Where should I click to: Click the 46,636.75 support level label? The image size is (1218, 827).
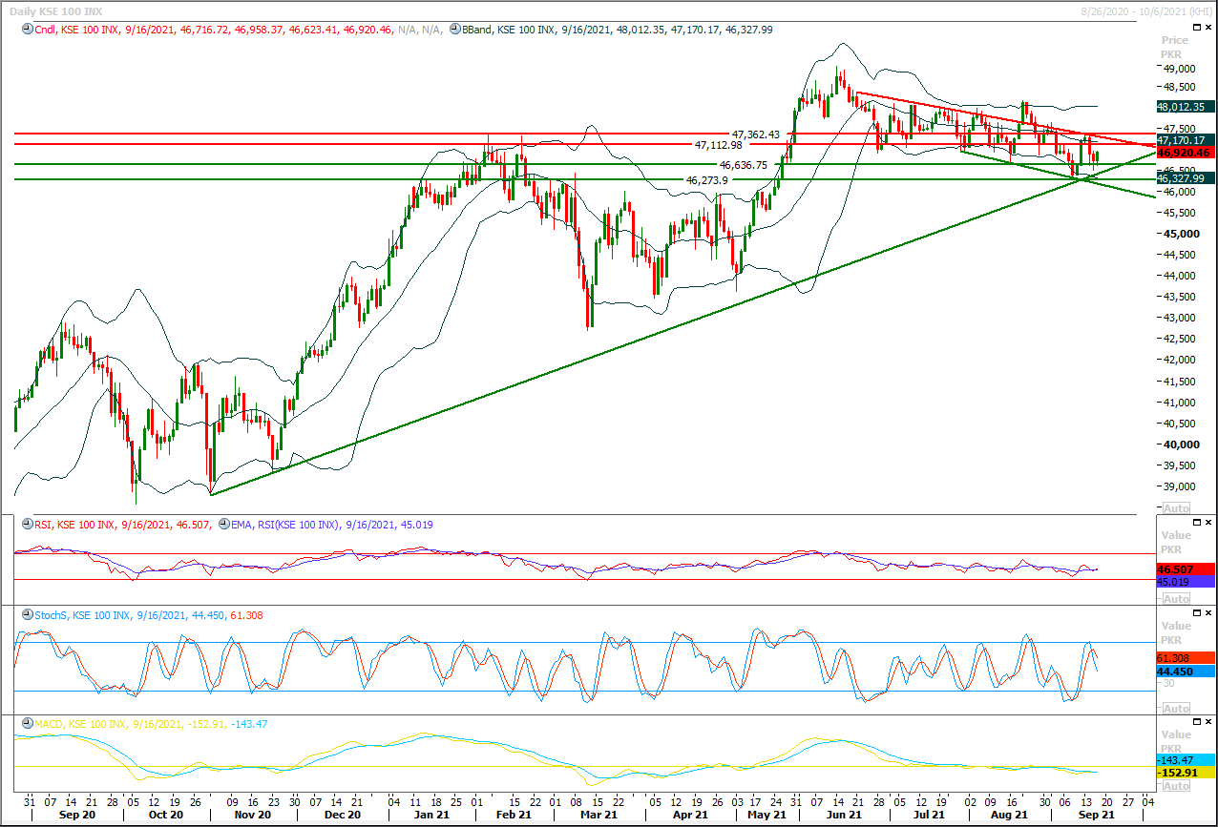tap(744, 165)
